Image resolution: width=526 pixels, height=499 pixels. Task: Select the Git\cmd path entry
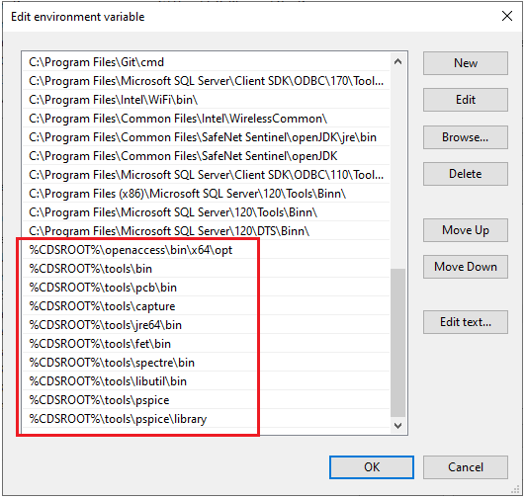(206, 62)
